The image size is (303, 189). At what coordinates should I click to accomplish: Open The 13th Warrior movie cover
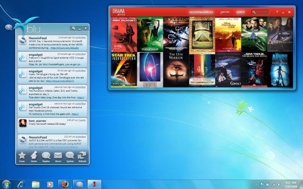(x=176, y=70)
